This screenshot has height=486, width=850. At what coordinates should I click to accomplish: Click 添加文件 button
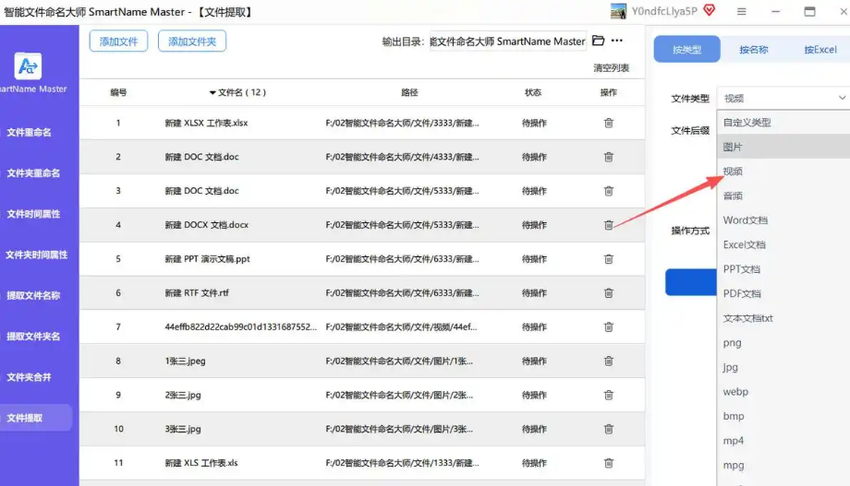118,41
